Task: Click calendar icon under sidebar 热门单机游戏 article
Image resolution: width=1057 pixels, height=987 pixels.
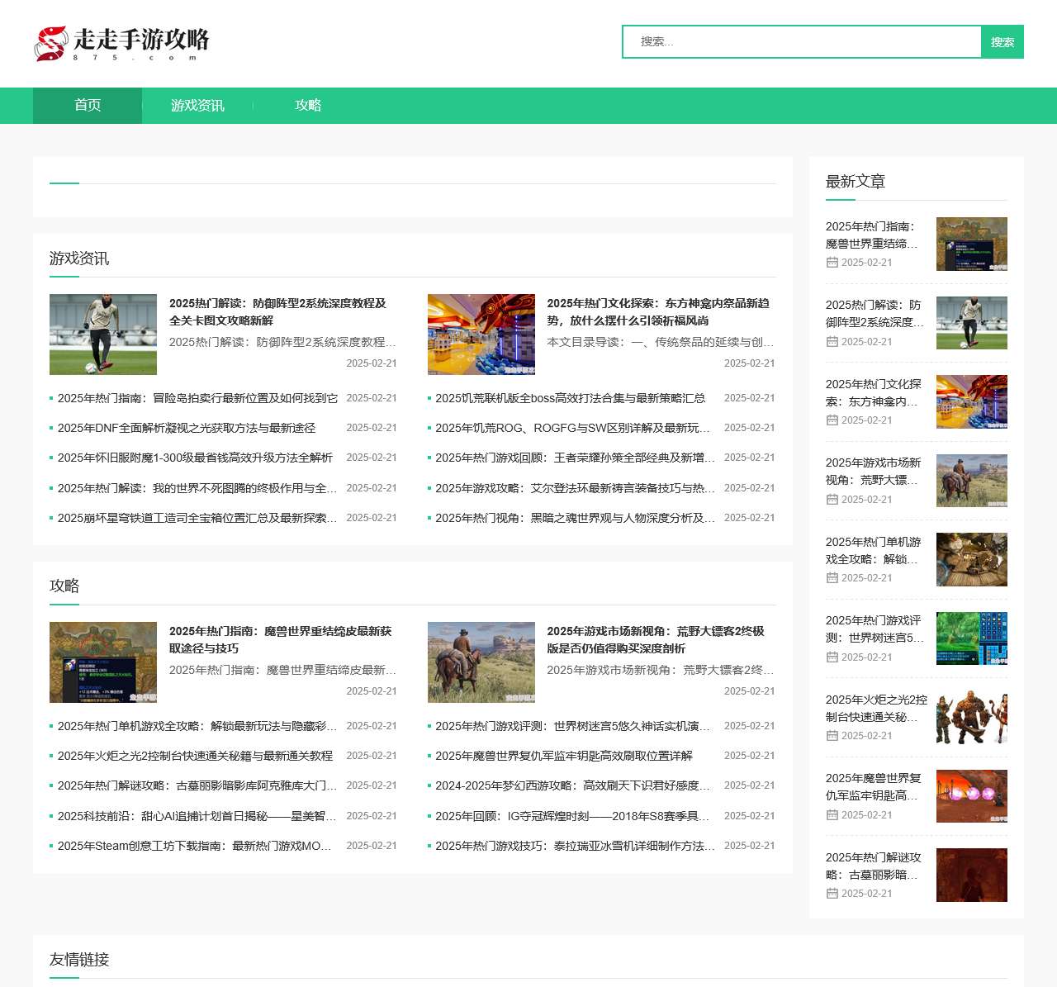Action: tap(832, 578)
